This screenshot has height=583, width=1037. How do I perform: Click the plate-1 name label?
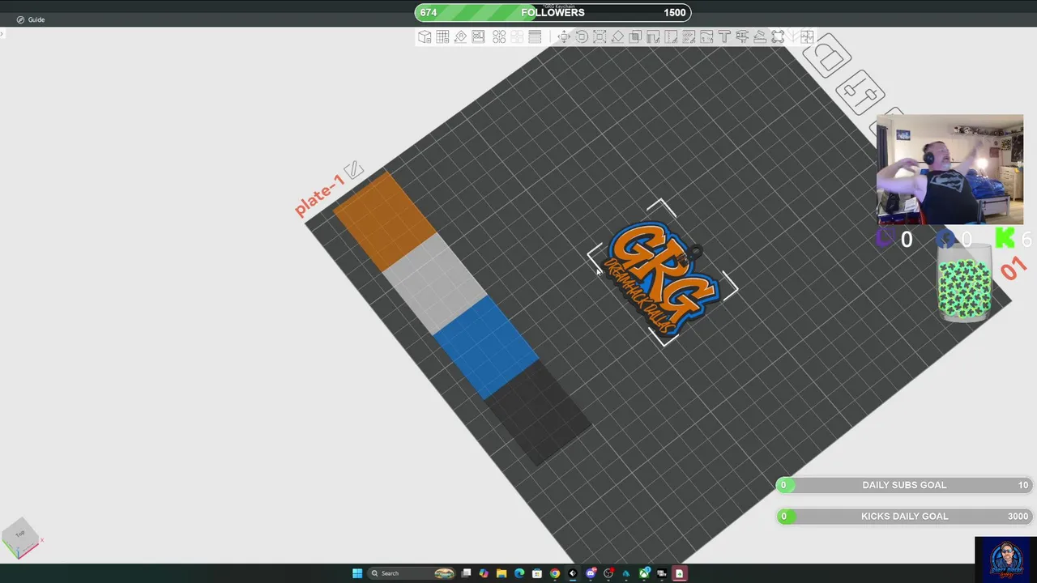(320, 195)
